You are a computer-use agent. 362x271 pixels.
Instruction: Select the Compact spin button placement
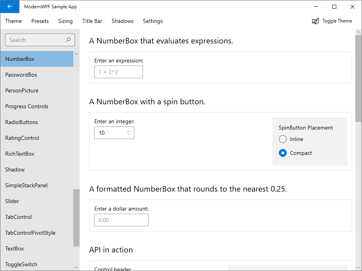[283, 153]
